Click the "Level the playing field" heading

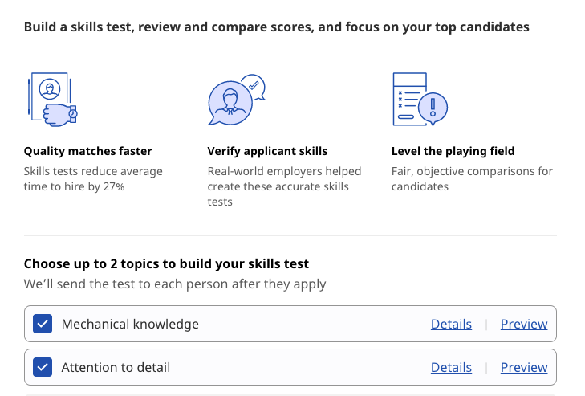point(453,151)
